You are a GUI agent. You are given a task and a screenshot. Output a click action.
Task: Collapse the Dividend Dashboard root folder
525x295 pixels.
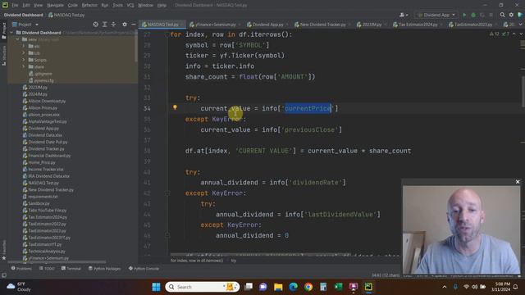[x=12, y=33]
